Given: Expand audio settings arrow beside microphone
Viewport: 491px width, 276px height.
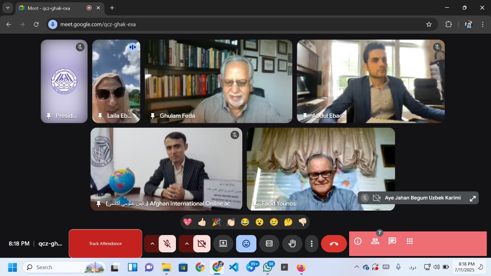Looking at the screenshot, I should tap(152, 244).
